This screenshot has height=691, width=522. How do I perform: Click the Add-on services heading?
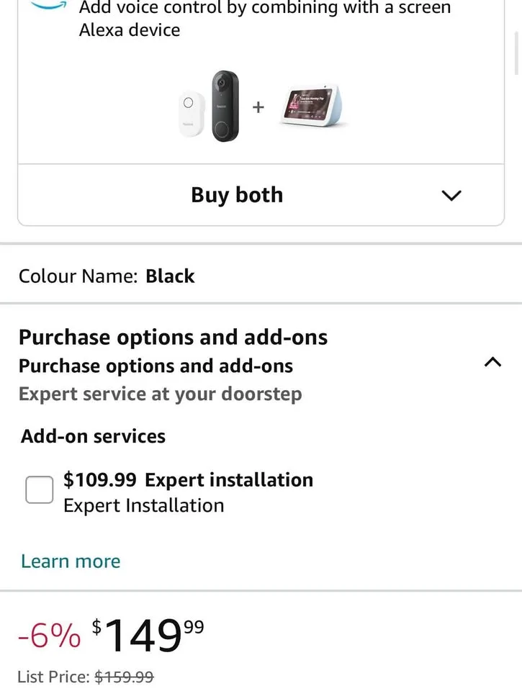[x=93, y=435]
